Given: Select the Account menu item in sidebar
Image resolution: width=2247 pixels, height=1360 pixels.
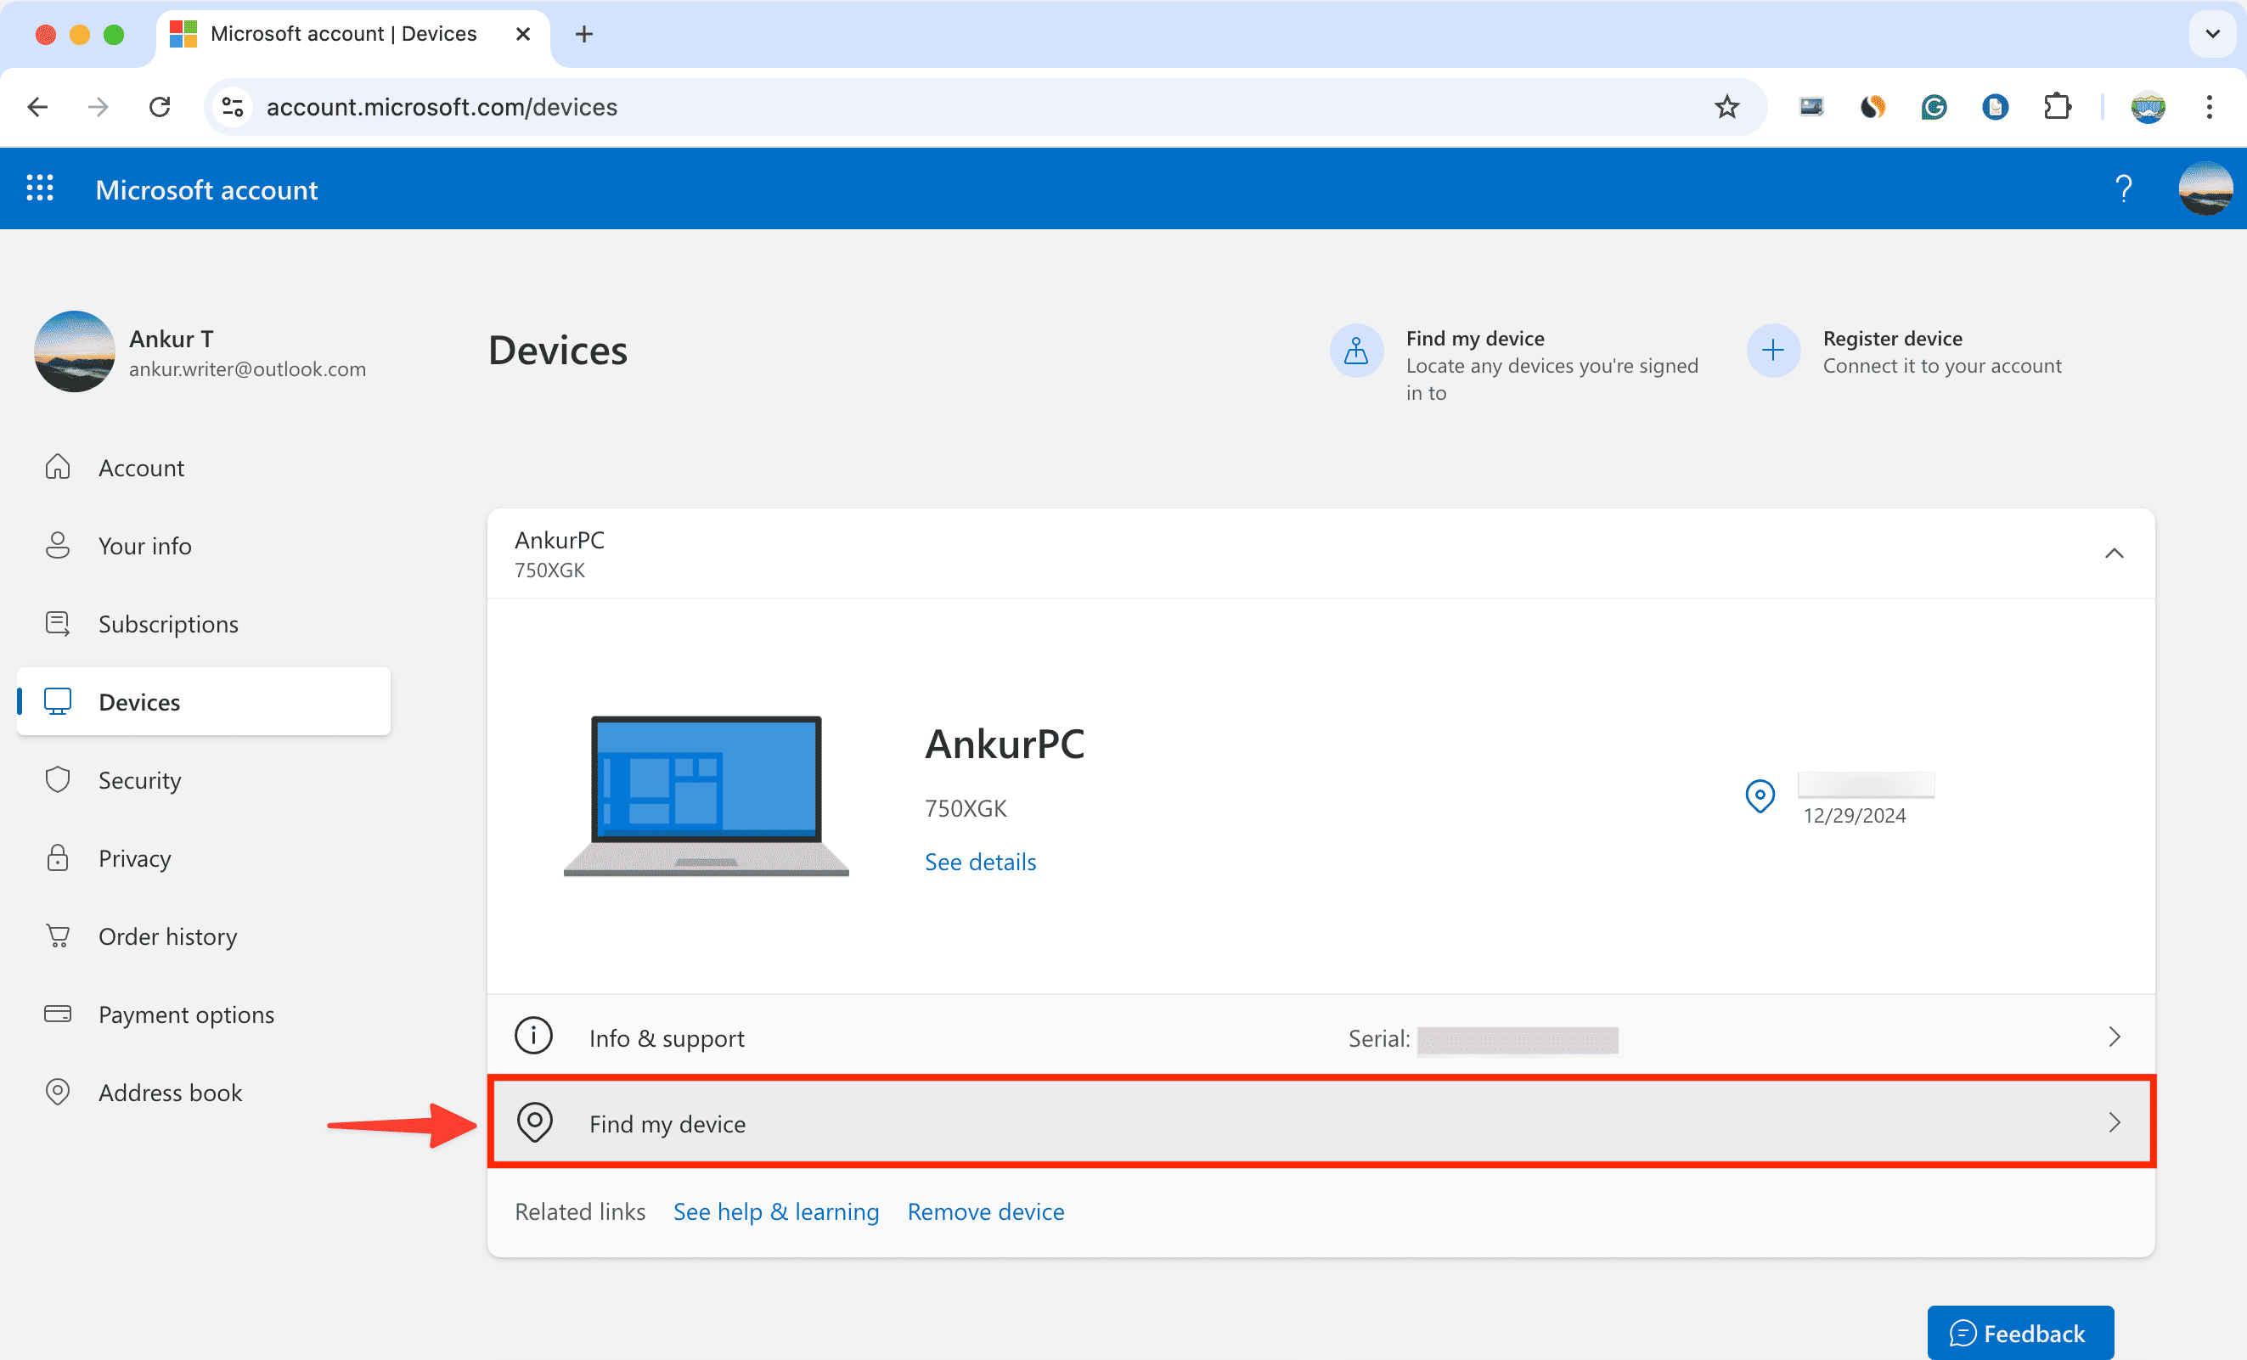Looking at the screenshot, I should click(141, 467).
